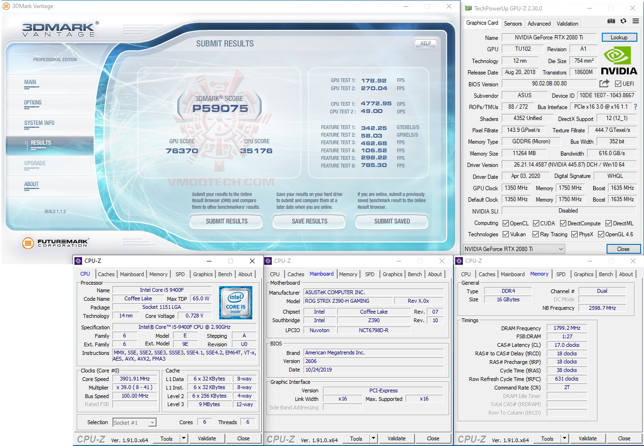Click the Bus Interface question mark icon

click(x=635, y=107)
